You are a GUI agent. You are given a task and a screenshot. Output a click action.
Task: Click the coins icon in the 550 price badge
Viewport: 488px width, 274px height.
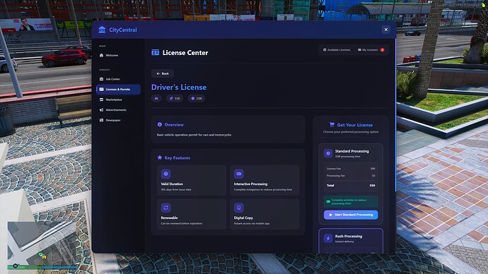[x=171, y=98]
